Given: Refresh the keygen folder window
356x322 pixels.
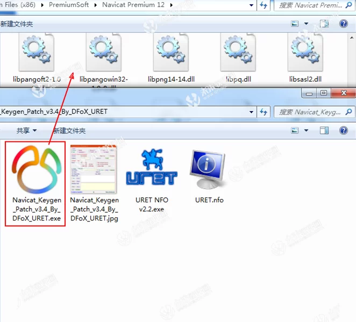Looking at the screenshot, I should pos(264,112).
